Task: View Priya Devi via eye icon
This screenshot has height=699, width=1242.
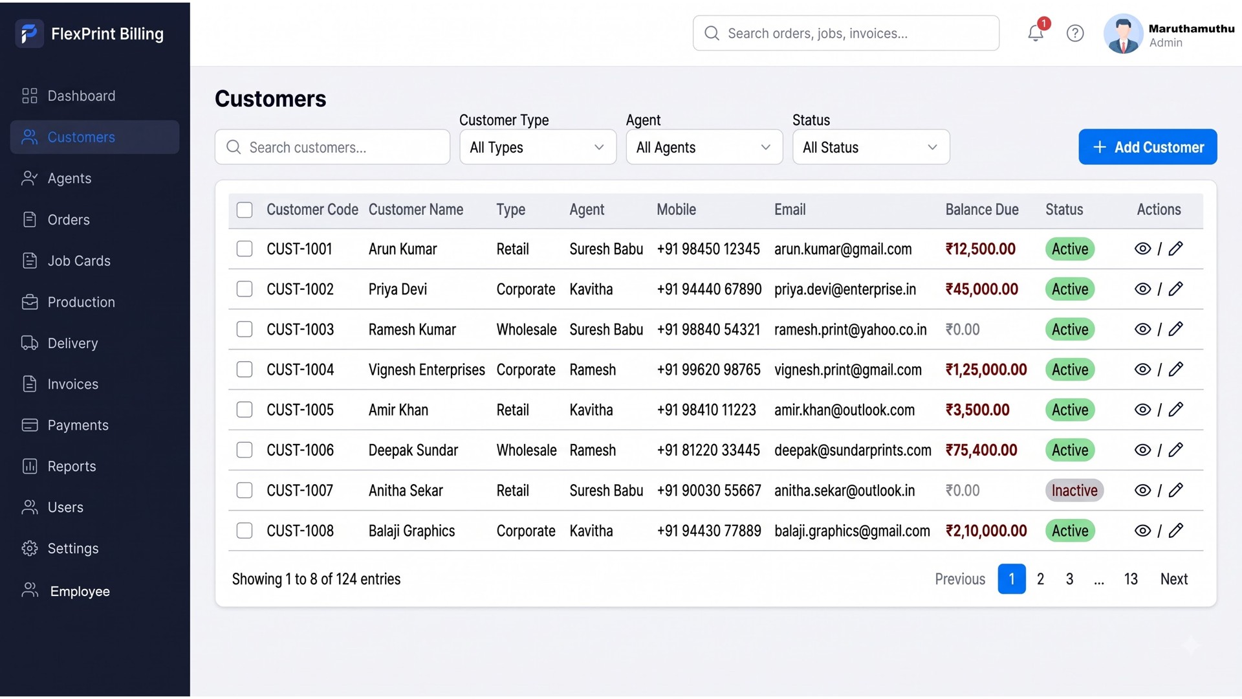Action: (x=1143, y=289)
